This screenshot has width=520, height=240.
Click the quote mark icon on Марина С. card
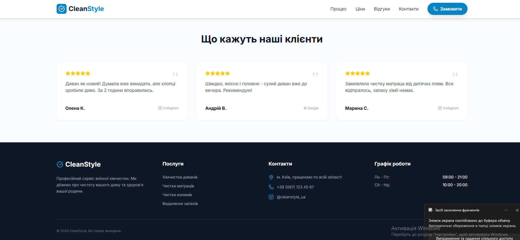coord(455,75)
